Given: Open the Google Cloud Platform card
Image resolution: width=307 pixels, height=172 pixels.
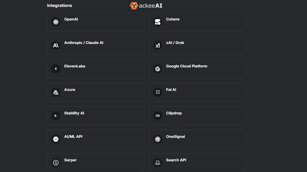Looking at the screenshot, I should pyautogui.click(x=198, y=69).
